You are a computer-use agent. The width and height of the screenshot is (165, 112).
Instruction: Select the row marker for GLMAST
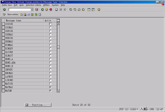click(x=3, y=56)
